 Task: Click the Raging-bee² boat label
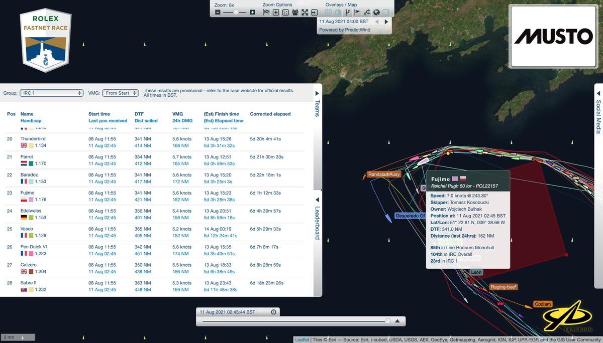click(x=504, y=287)
